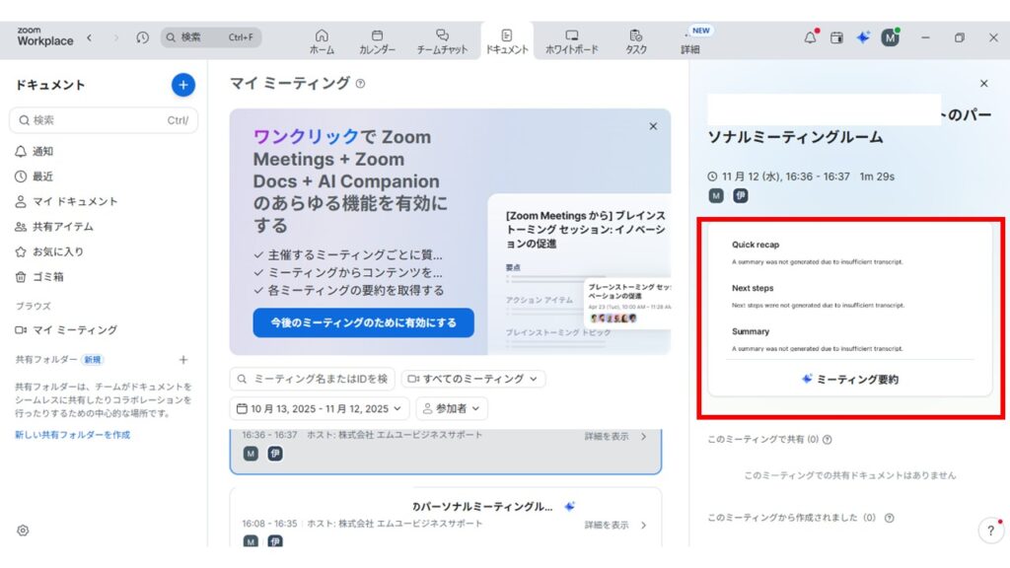Image resolution: width=1010 pixels, height=568 pixels.
Task: Click the history clock icon
Action: (x=143, y=37)
